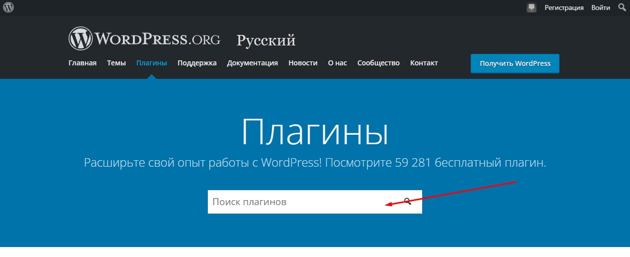630x257 pixels.
Task: Click the text mentioning 59 281 plugins
Action: pyautogui.click(x=315, y=163)
